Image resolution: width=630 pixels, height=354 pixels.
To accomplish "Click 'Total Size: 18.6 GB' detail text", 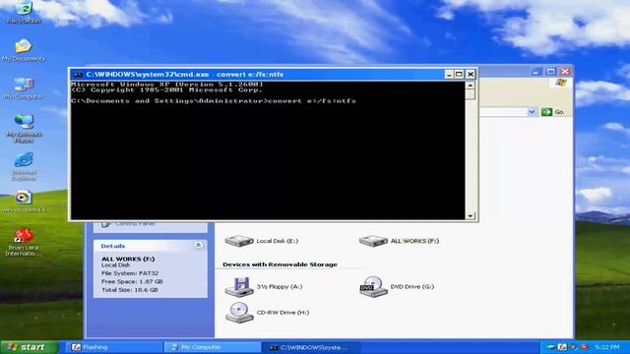I will [x=129, y=290].
